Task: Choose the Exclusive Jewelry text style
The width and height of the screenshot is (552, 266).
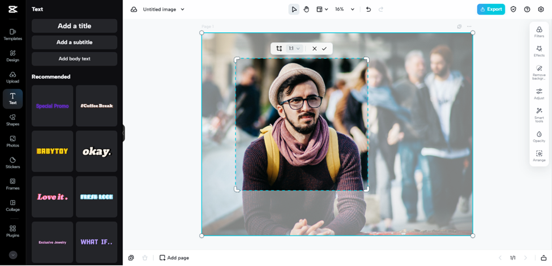Action: [x=53, y=242]
